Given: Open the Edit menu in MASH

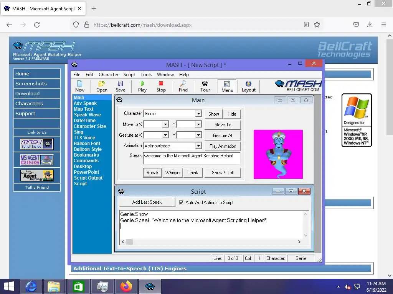Looking at the screenshot, I should pos(89,75).
